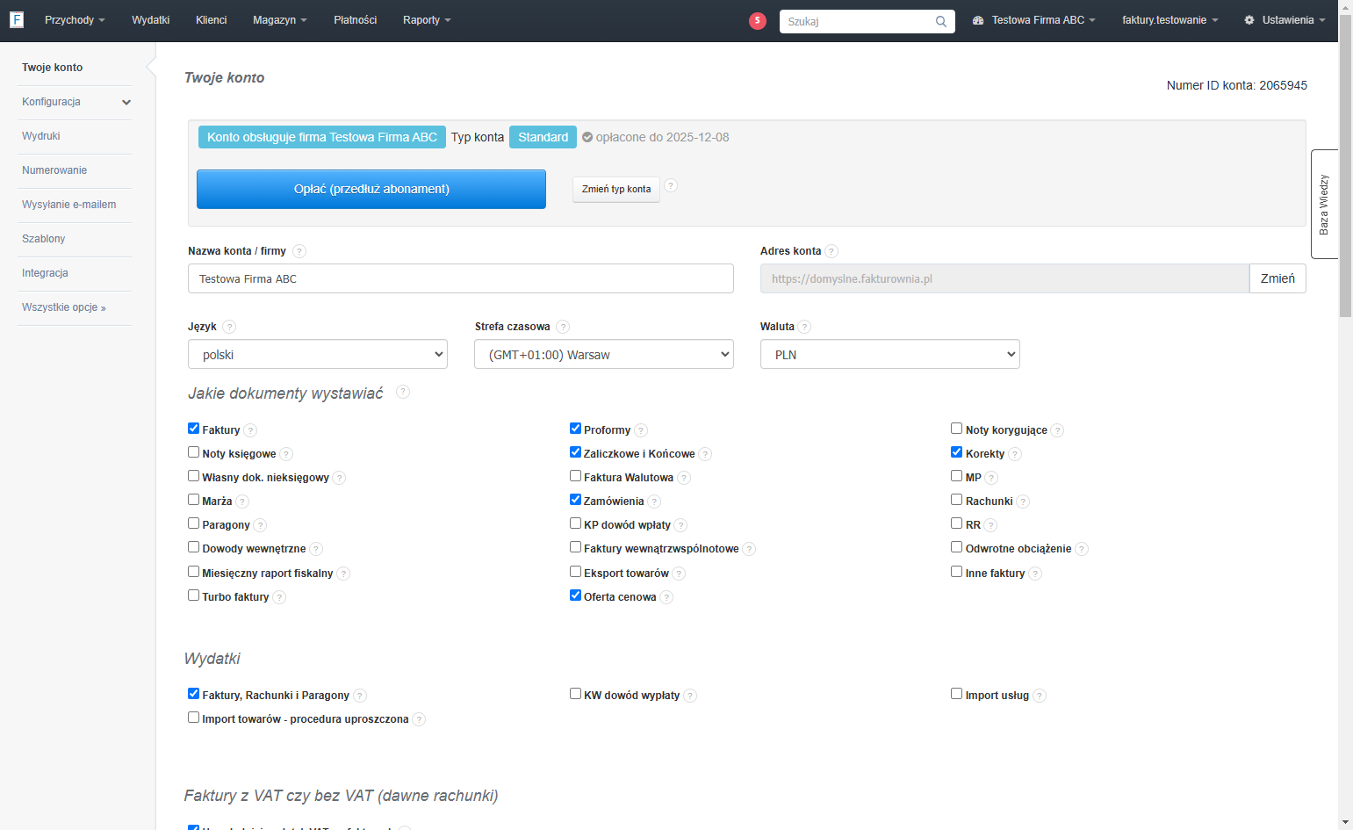This screenshot has height=830, width=1353.
Task: Click the dashboard icon beside Testowa Firma ABC
Action: pyautogui.click(x=978, y=20)
